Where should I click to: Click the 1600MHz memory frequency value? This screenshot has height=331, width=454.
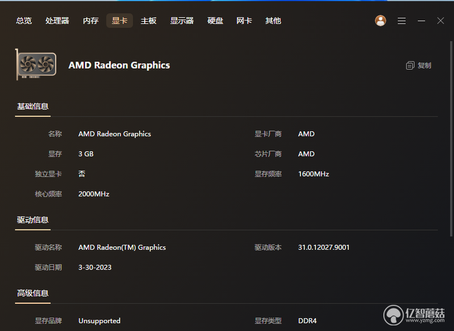tap(314, 174)
